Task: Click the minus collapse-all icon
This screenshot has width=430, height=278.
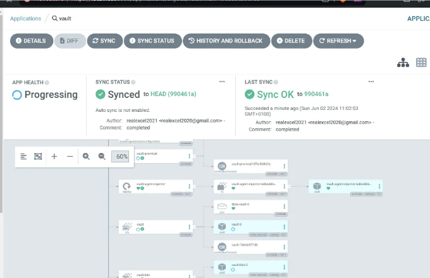Action: pyautogui.click(x=70, y=157)
